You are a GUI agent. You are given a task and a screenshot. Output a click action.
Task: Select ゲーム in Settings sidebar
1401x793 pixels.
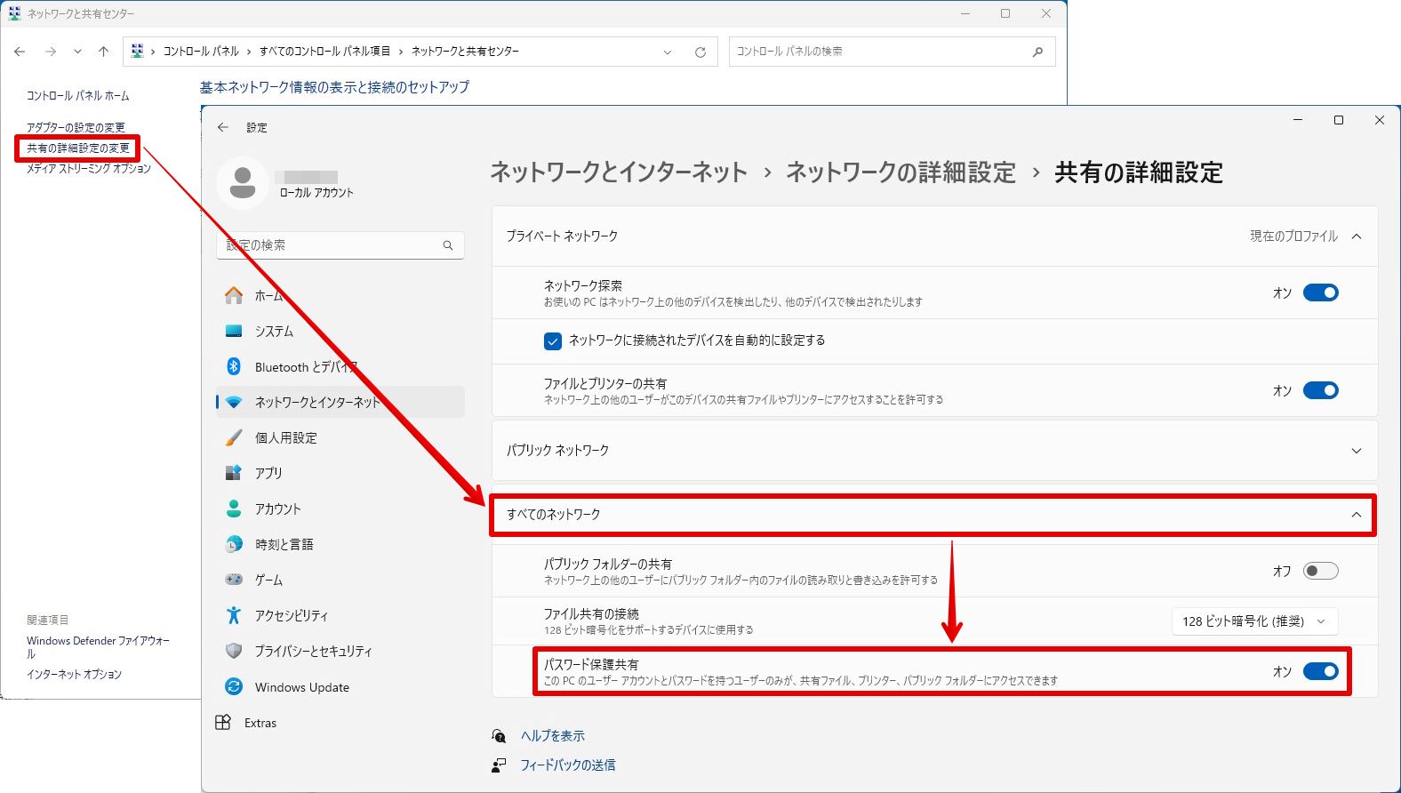[x=340, y=580]
